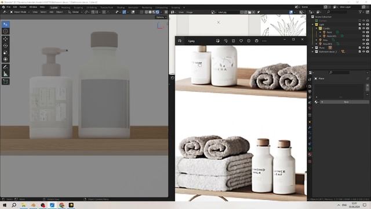Open Chrome from the taskbar
This screenshot has height=209, width=371.
(x=62, y=205)
